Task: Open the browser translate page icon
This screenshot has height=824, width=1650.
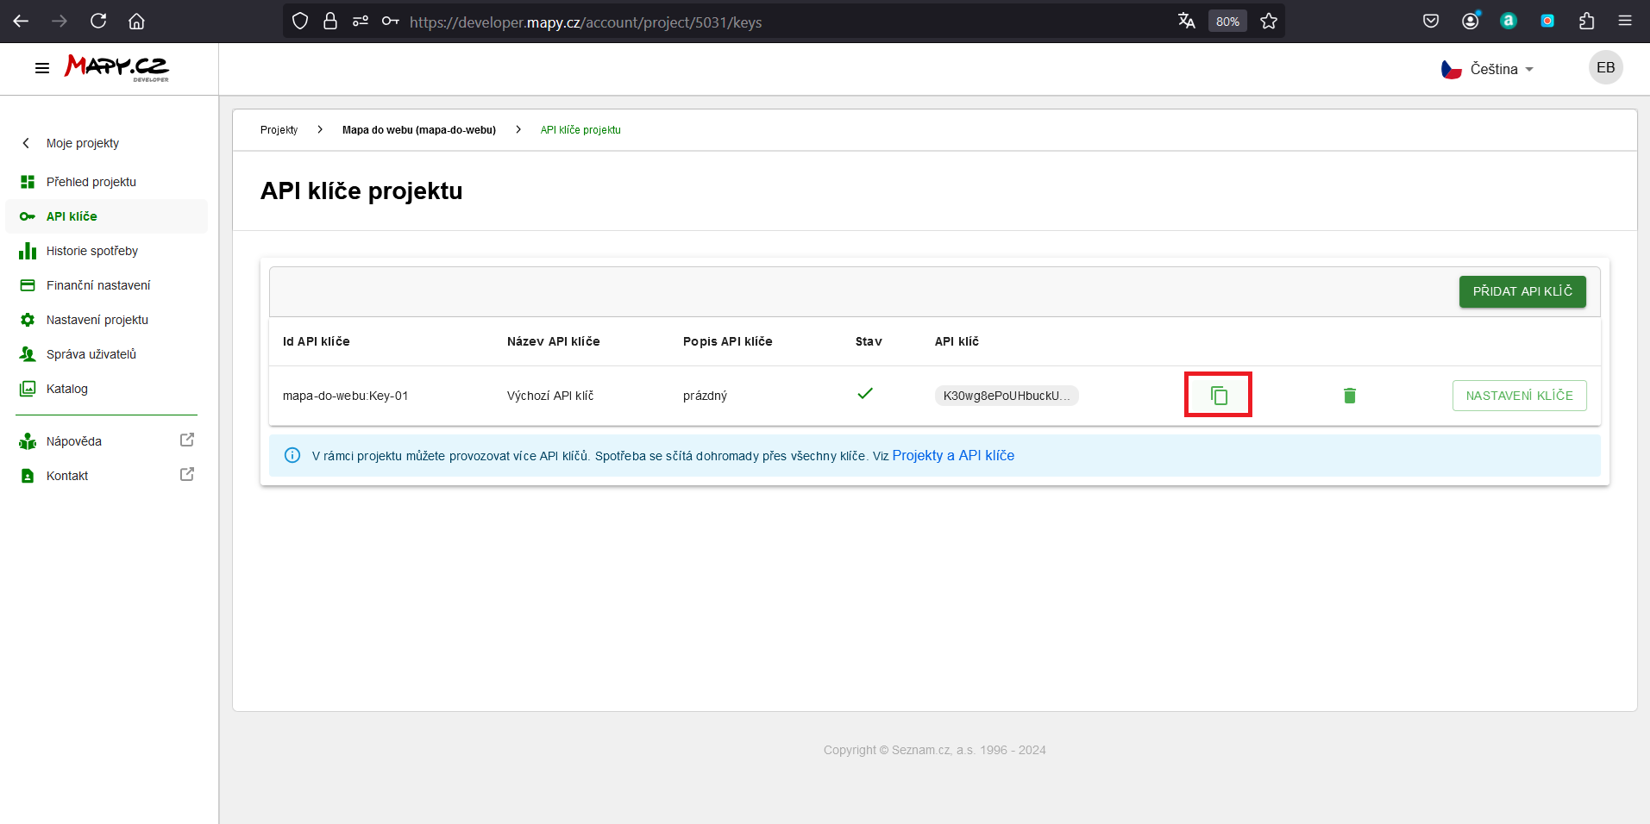Action: coord(1187,22)
